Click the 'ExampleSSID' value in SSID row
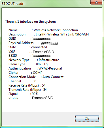This screenshot has height=128, width=104. pos(43,52)
